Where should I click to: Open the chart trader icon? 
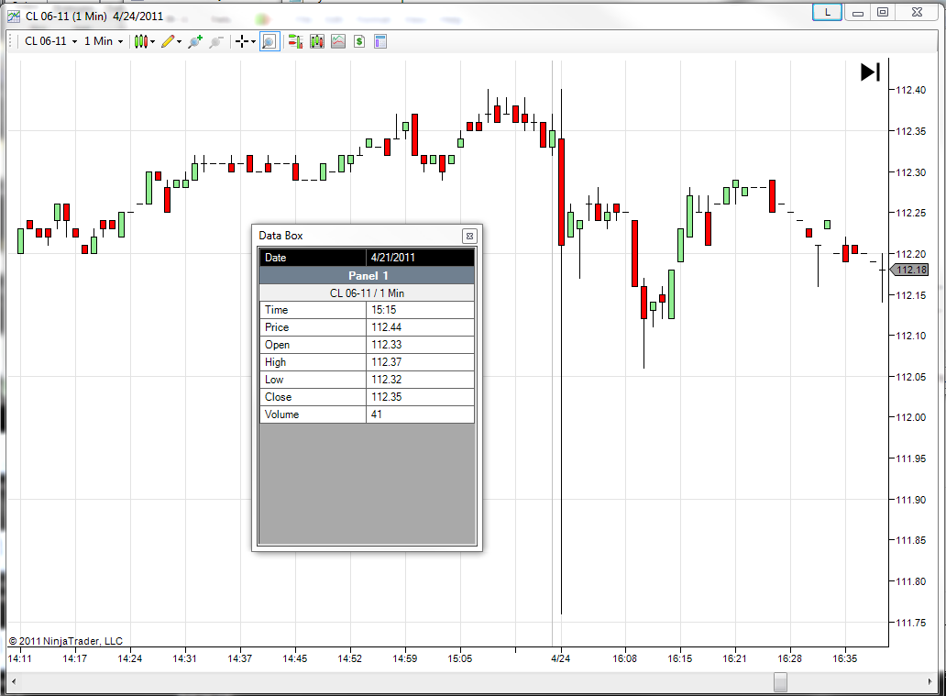pos(295,41)
